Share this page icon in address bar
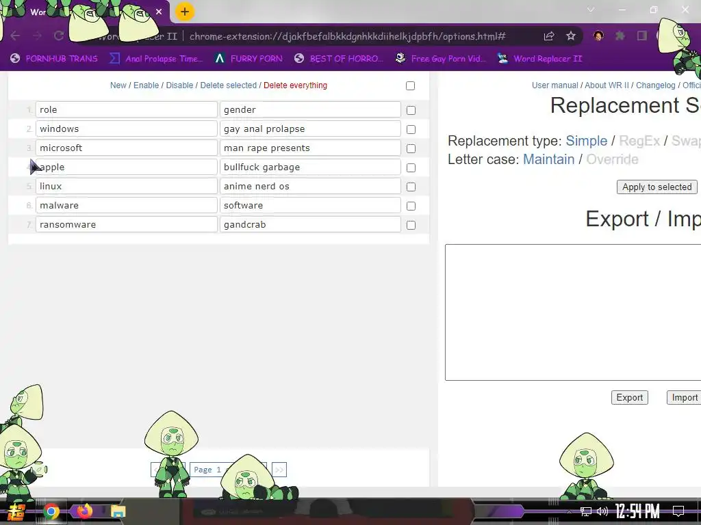The image size is (701, 525). tap(549, 36)
